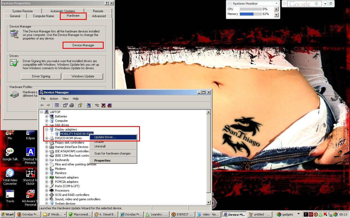Expand the Batteries node
This screenshot has height=218, width=350.
pyautogui.click(x=47, y=116)
